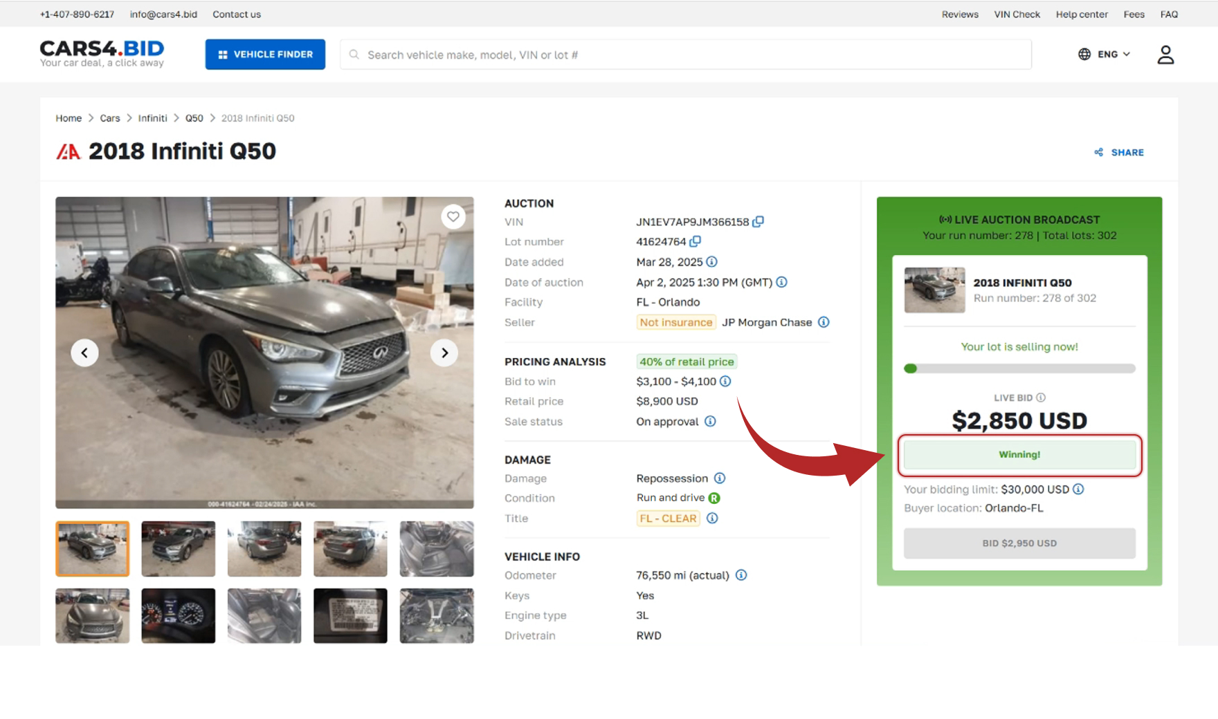Click the small car thumbnail in live auction panel
This screenshot has height=719, width=1218.
click(x=934, y=290)
